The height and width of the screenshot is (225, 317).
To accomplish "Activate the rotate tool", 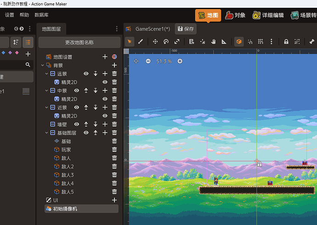I will point(166,42).
